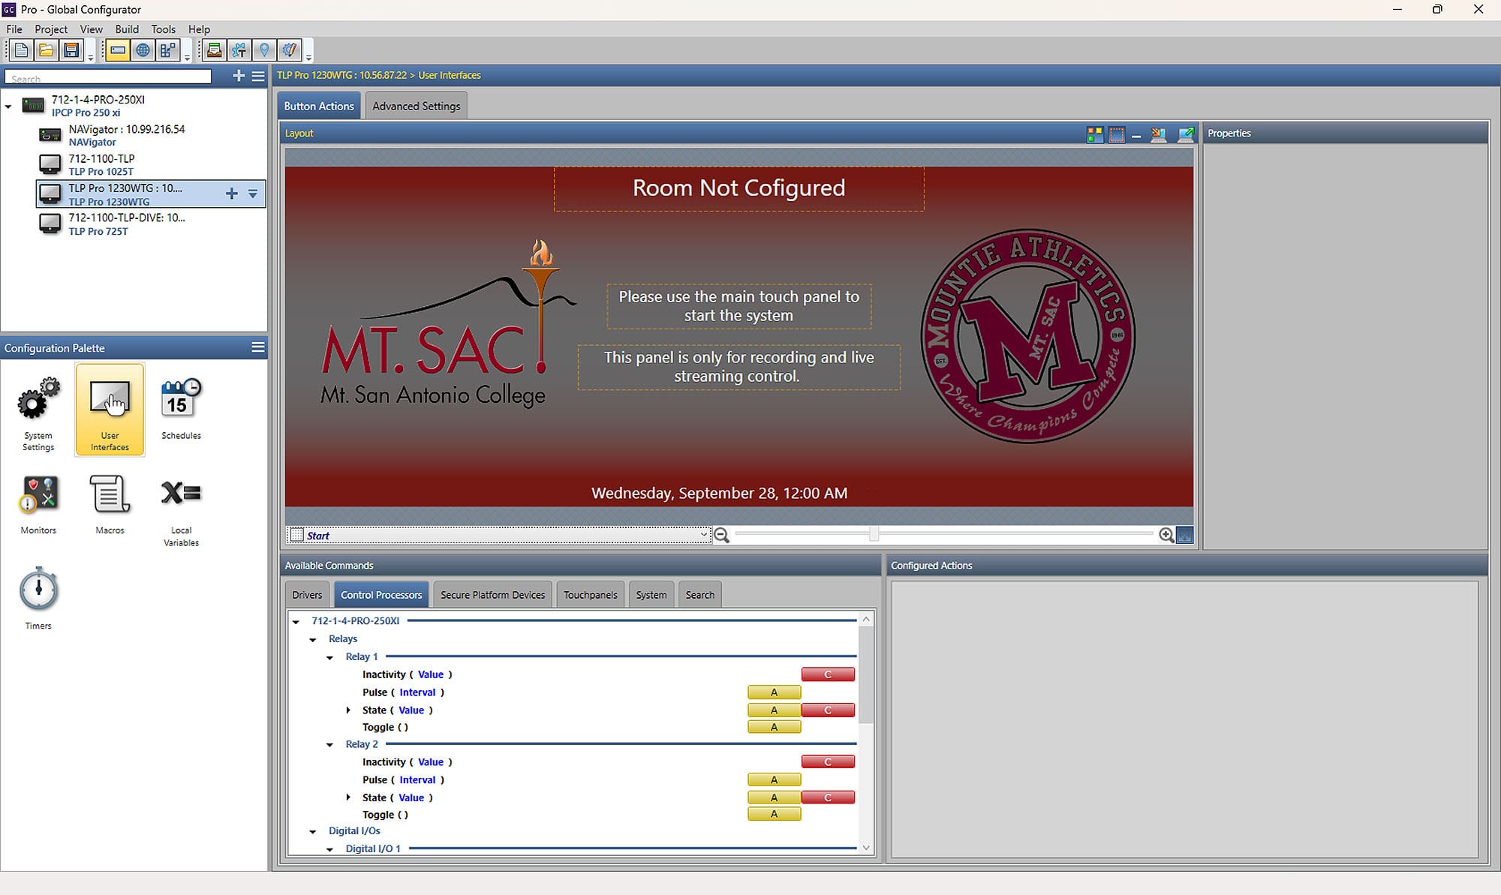
Task: Open the Search commands tab
Action: click(700, 595)
